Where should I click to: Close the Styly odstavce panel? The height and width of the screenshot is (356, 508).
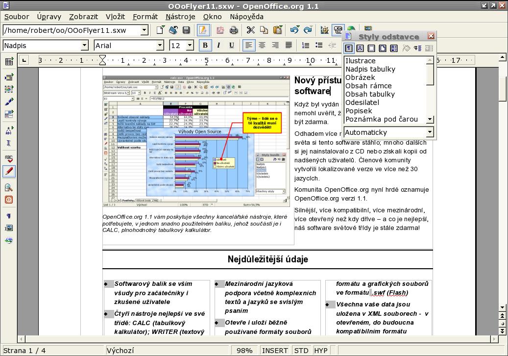tap(431, 36)
